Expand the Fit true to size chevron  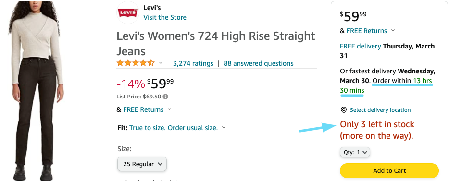click(x=224, y=128)
